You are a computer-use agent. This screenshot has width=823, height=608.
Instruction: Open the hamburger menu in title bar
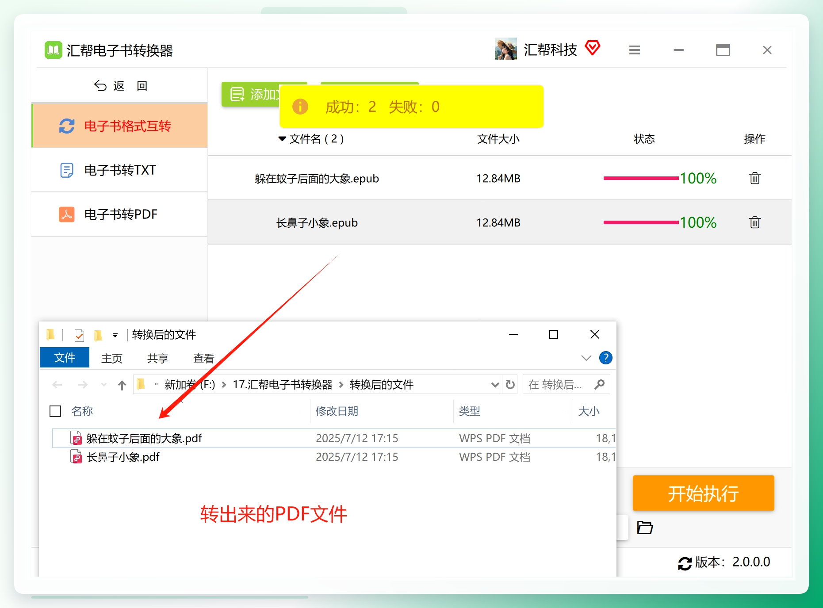635,50
